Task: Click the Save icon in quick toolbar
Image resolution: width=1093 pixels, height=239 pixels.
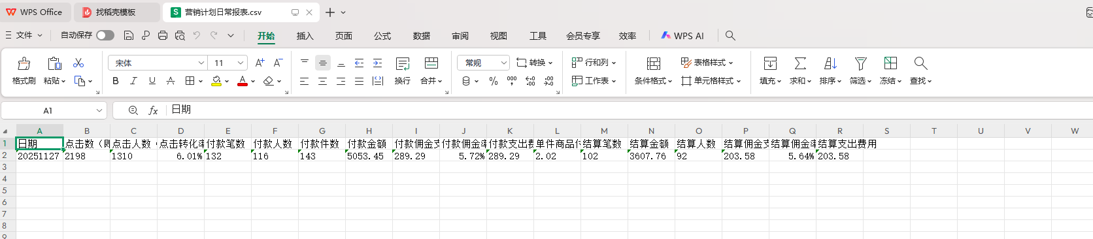Action: [129, 35]
